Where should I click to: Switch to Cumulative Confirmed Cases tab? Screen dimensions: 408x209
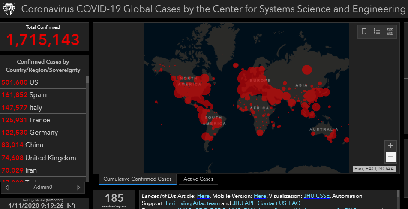[138, 179]
